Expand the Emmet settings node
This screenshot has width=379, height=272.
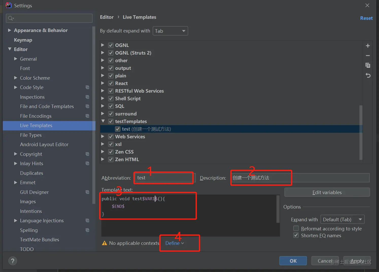pyautogui.click(x=16, y=182)
